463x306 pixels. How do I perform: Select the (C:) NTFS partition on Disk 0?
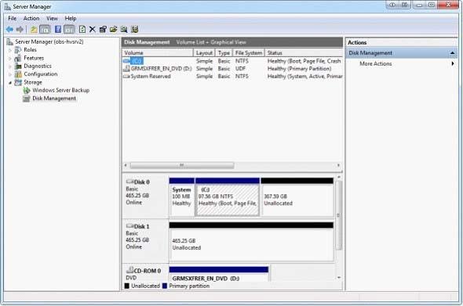click(x=228, y=197)
